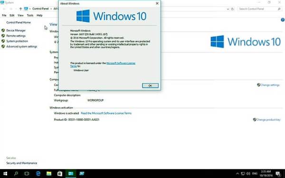Refresh the Control Panel address bar
285x178 pixels.
tap(232, 9)
